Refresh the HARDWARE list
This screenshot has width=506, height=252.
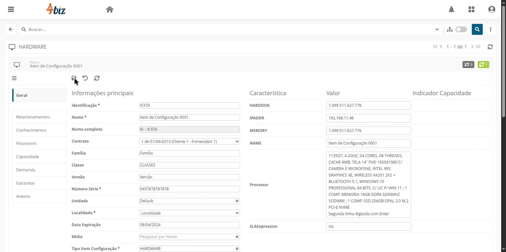tap(490, 47)
